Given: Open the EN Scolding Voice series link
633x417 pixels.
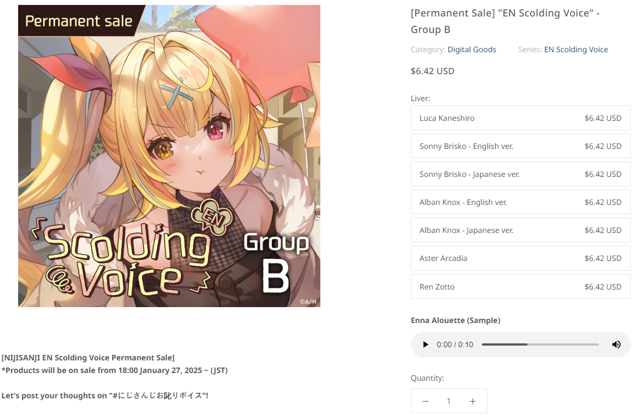Looking at the screenshot, I should point(576,49).
